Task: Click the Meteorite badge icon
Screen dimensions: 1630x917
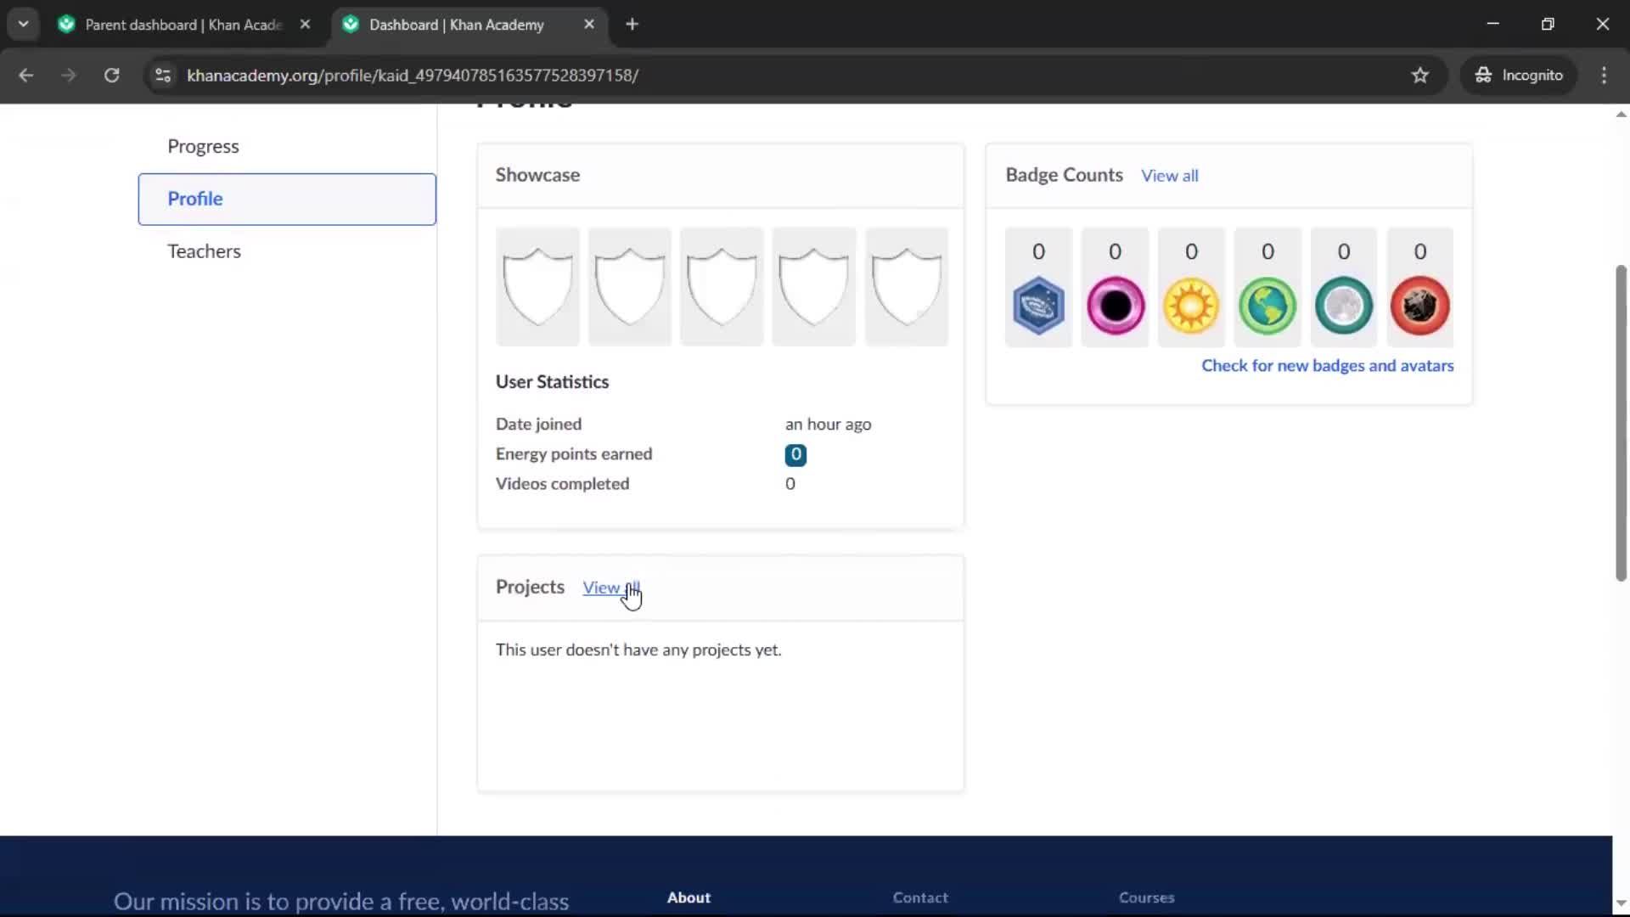Action: coord(1419,306)
